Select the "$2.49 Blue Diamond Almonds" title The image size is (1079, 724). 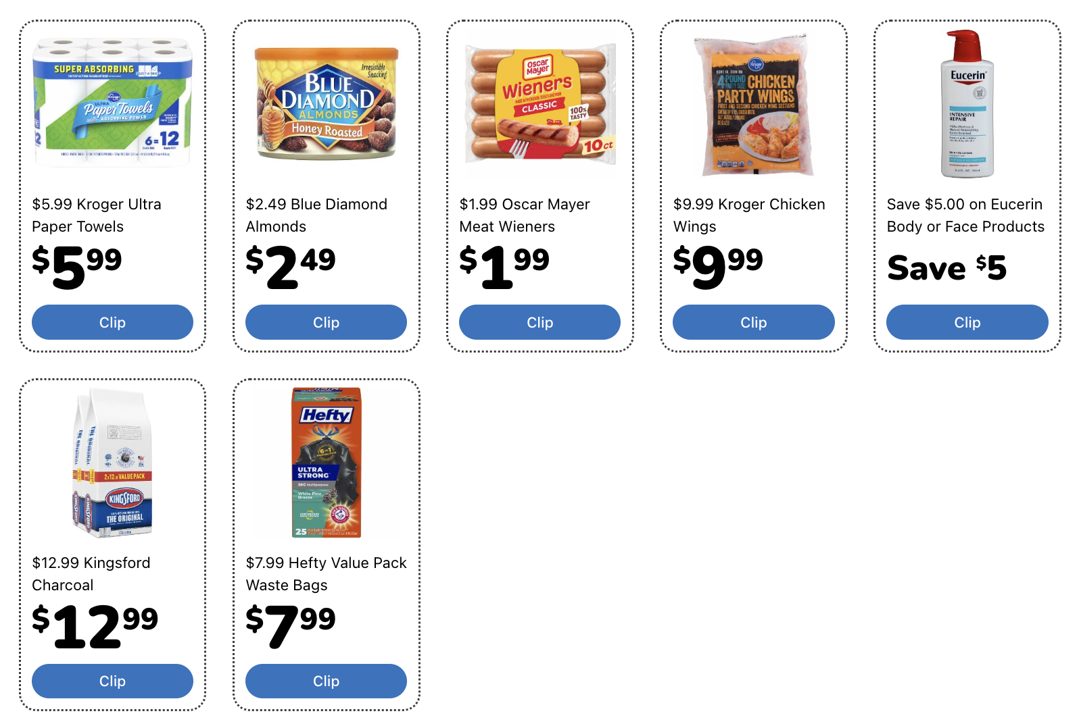(x=316, y=215)
